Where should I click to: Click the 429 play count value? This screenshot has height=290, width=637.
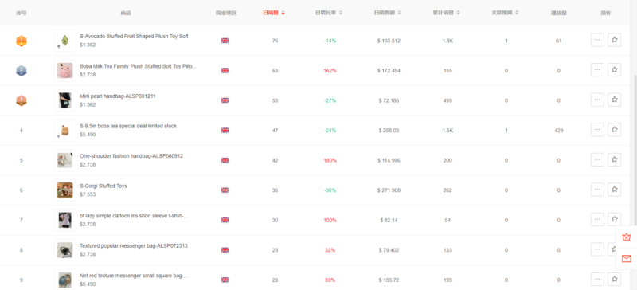pos(559,130)
